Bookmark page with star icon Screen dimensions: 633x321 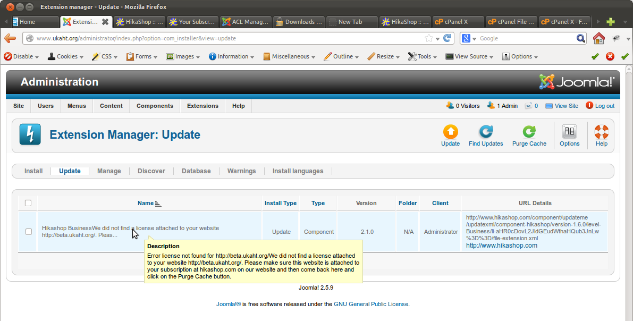pyautogui.click(x=429, y=38)
